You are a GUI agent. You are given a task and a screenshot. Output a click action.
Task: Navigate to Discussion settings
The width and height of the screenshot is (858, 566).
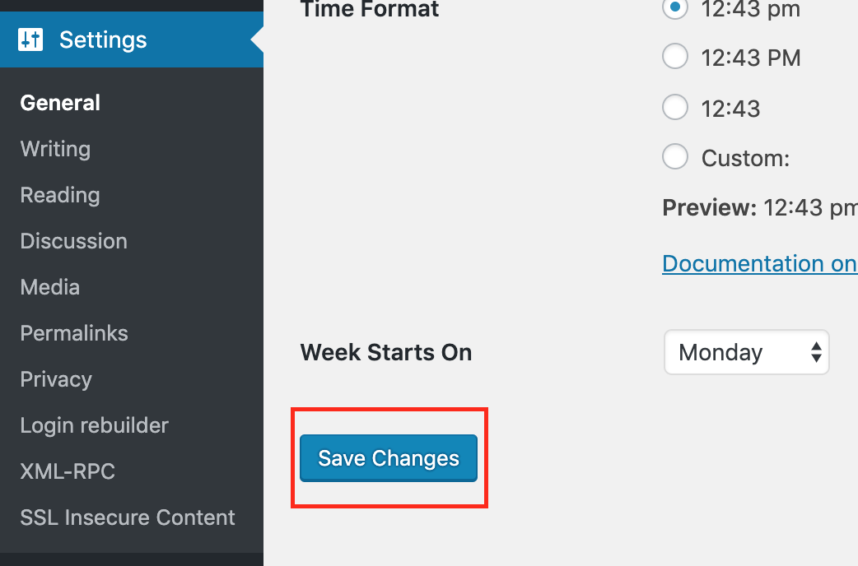point(73,241)
